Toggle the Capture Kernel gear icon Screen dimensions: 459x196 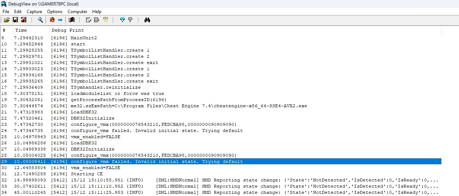pyautogui.click(x=52, y=20)
